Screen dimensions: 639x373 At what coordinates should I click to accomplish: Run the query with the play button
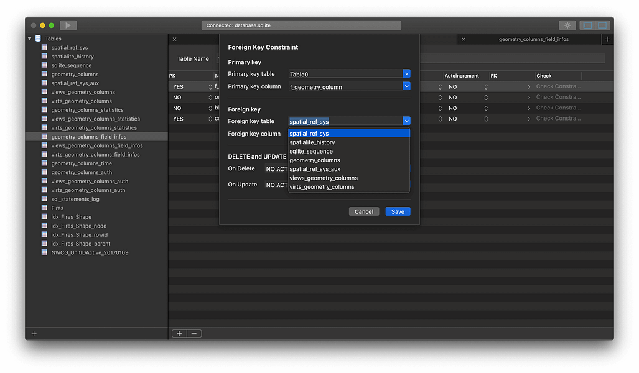[x=68, y=25]
